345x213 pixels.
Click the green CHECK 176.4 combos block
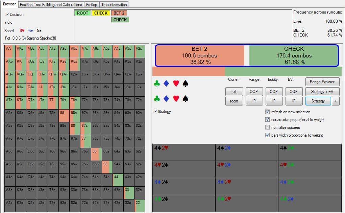tap(294, 55)
